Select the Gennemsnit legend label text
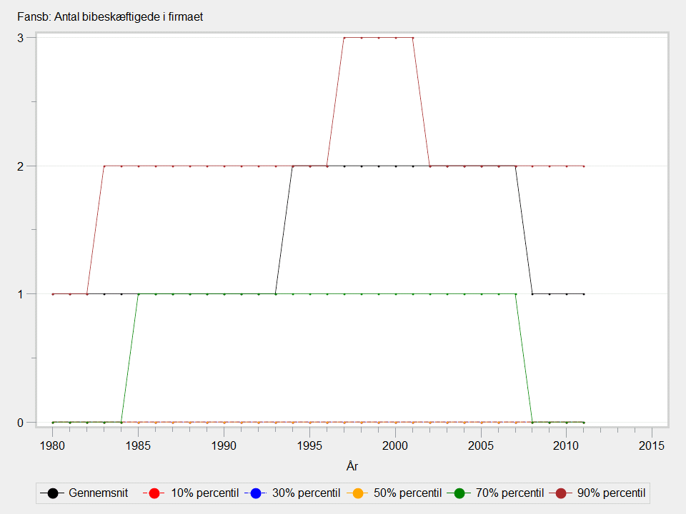686x514 pixels. [99, 493]
